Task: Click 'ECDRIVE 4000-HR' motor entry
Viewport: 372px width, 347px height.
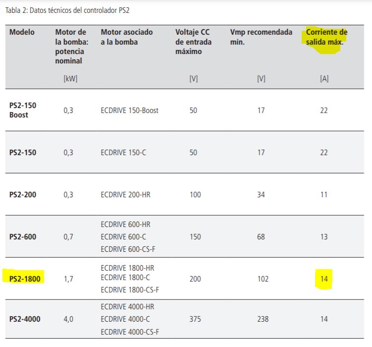Action: 127,307
